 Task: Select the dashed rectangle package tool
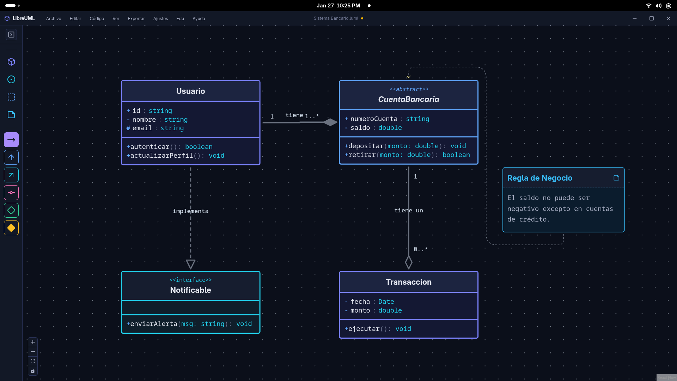click(11, 97)
